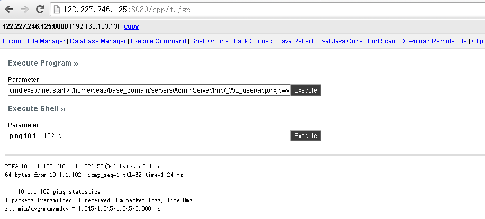Click the Logout link
This screenshot has height=219, width=485.
(13, 41)
